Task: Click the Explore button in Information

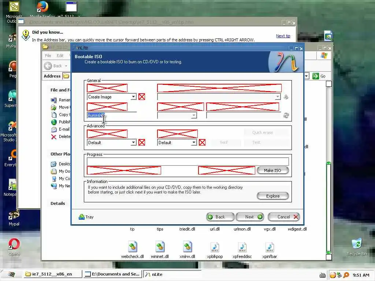Action: tap(272, 196)
